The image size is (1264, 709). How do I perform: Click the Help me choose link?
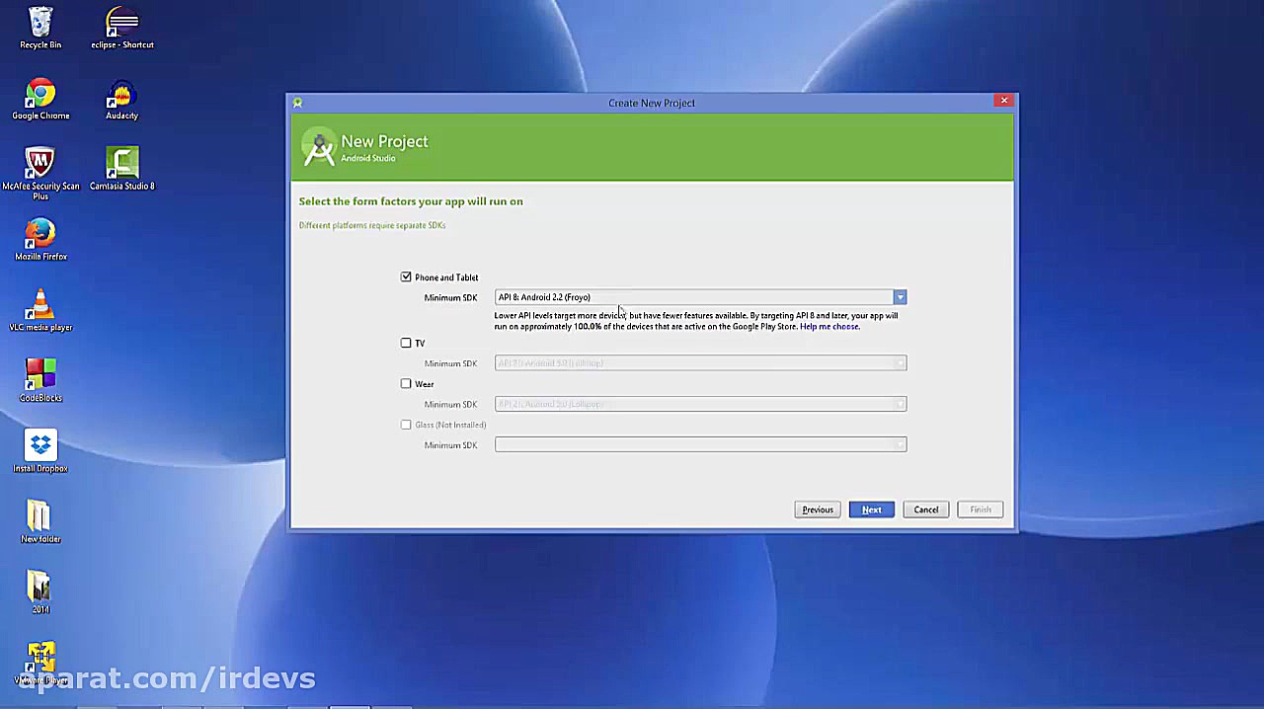point(828,326)
